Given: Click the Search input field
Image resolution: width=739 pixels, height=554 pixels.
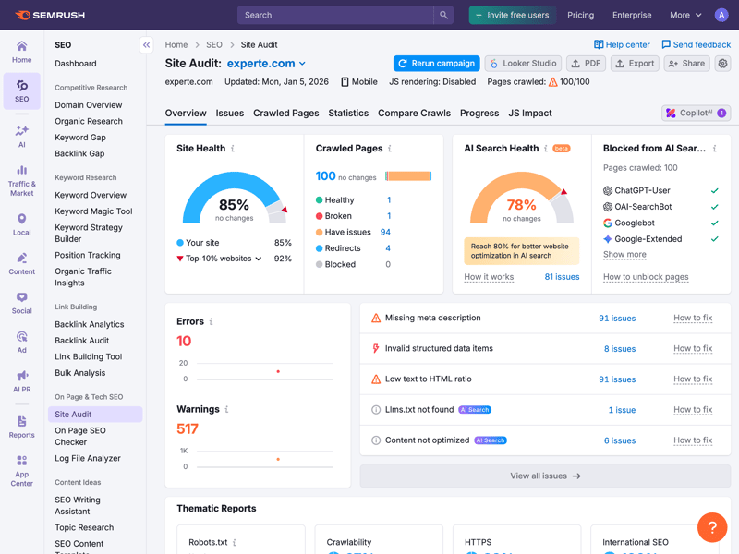Looking at the screenshot, I should point(337,15).
